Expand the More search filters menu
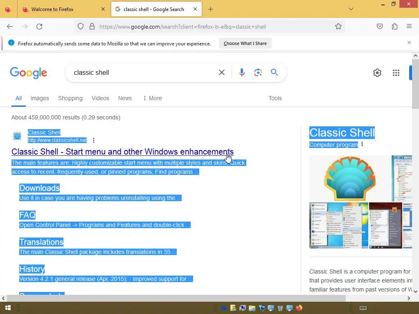This screenshot has height=314, width=419. [x=153, y=98]
